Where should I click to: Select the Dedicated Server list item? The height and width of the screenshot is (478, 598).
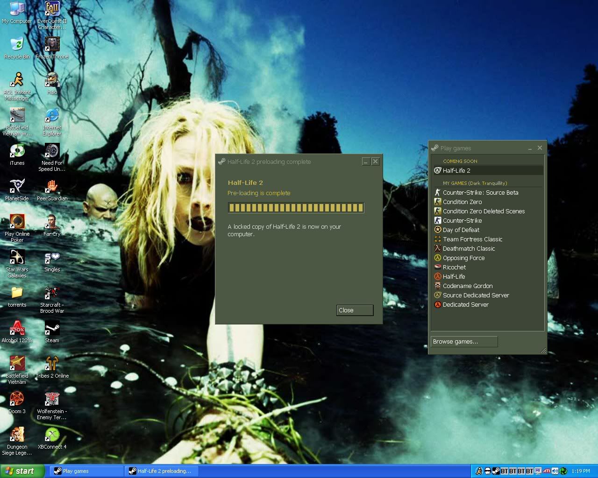pos(488,304)
